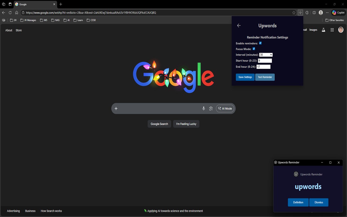Open a new browser tab
Image resolution: width=347 pixels, height=217 pixels.
(x=61, y=4)
